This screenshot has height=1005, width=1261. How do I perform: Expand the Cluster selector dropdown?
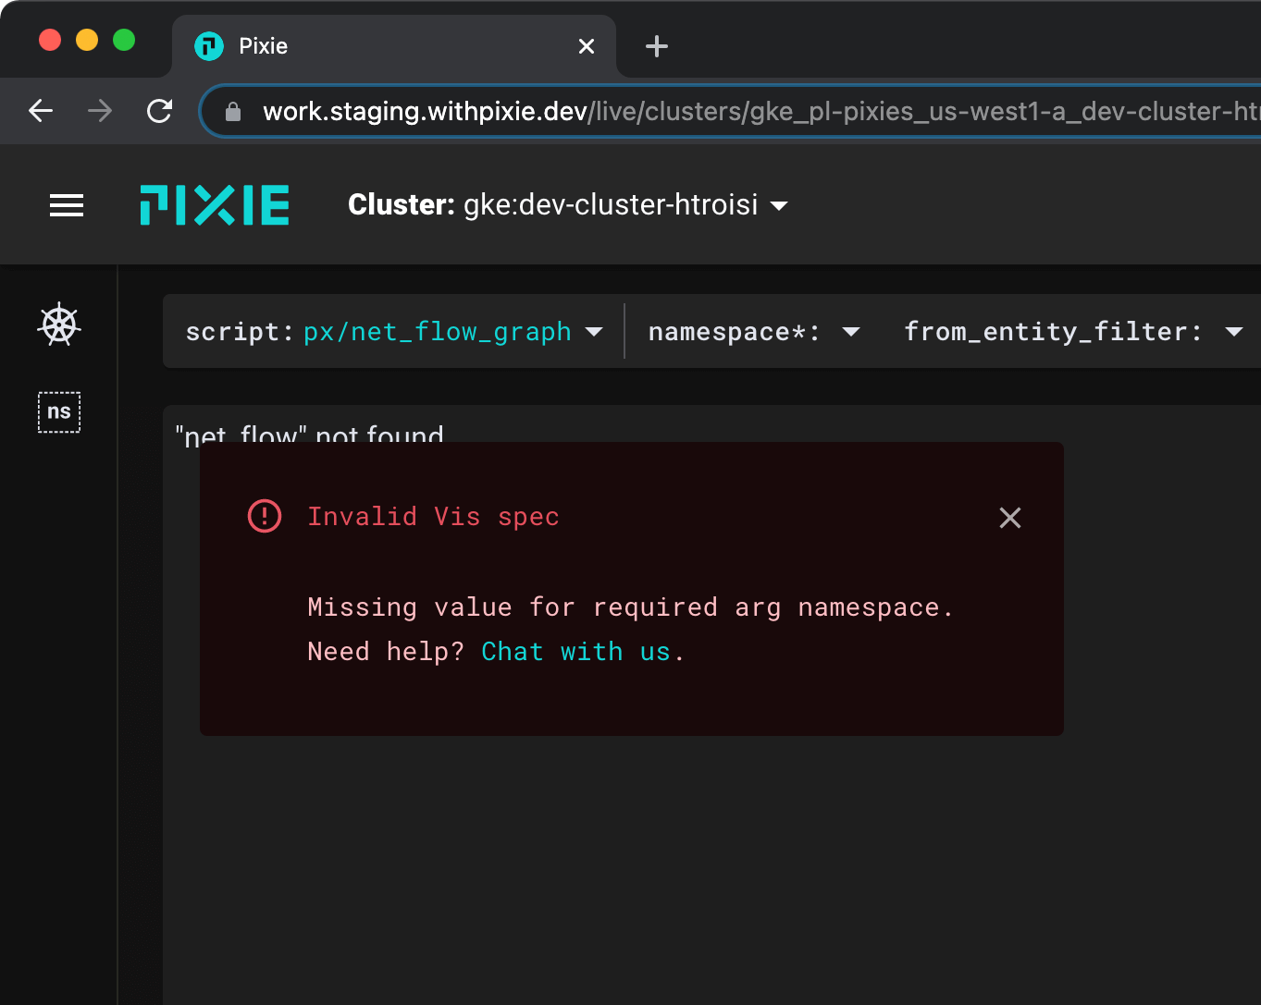pyautogui.click(x=779, y=205)
